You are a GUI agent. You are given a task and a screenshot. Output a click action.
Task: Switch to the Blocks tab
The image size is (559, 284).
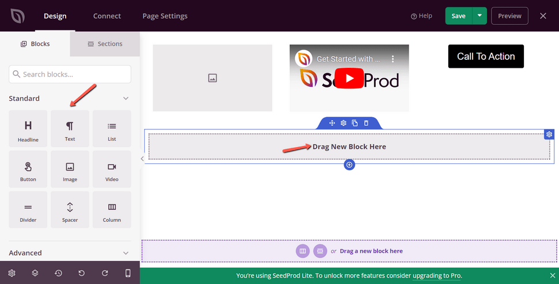pos(35,44)
